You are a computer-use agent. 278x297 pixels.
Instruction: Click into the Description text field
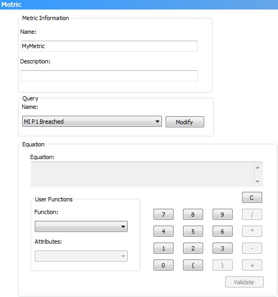[x=109, y=76]
